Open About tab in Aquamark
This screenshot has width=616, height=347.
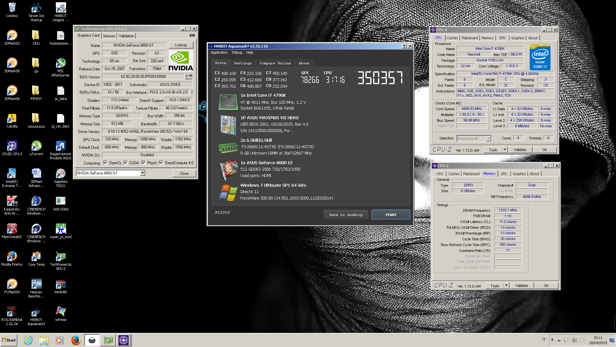(x=304, y=63)
